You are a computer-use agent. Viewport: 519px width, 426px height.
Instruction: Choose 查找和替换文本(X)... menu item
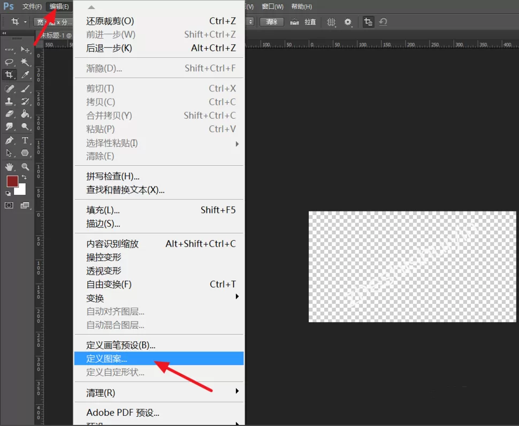[x=159, y=190]
